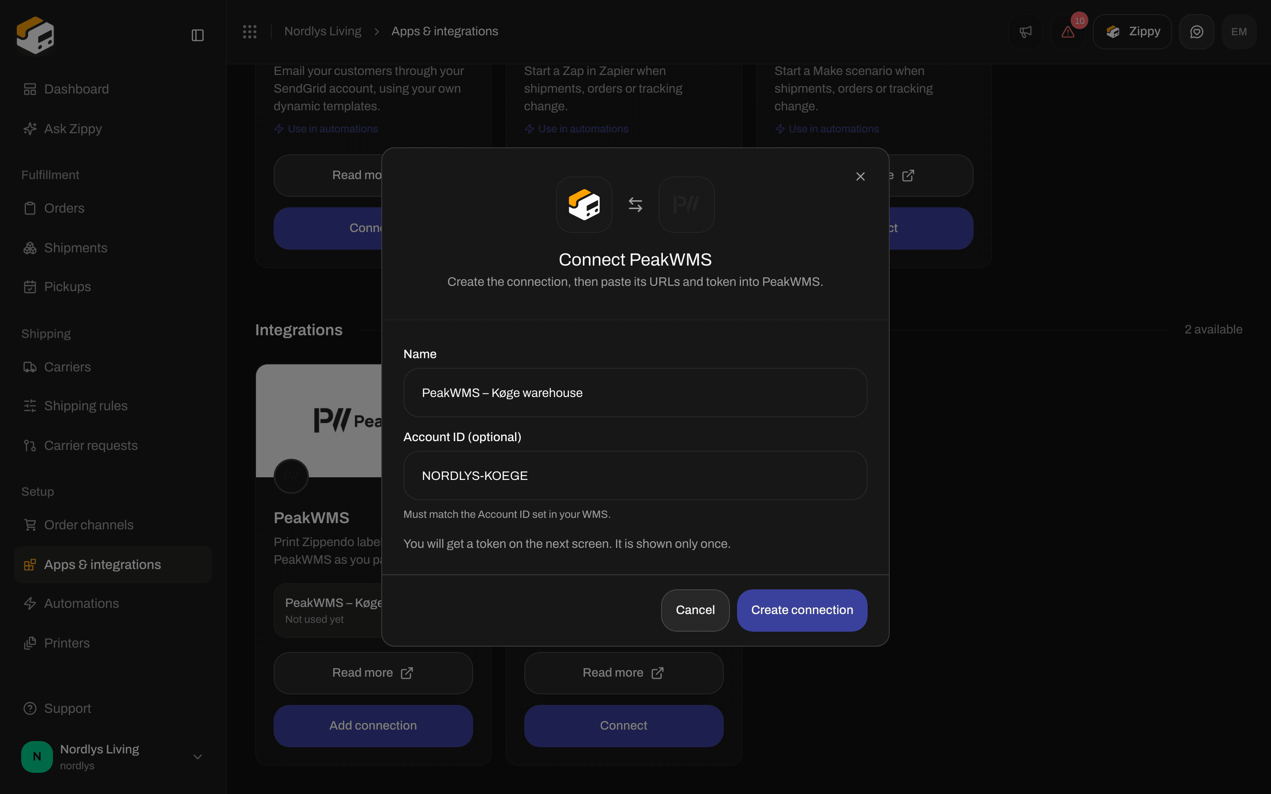Cancel the PeakWMS connection dialog

pos(695,610)
